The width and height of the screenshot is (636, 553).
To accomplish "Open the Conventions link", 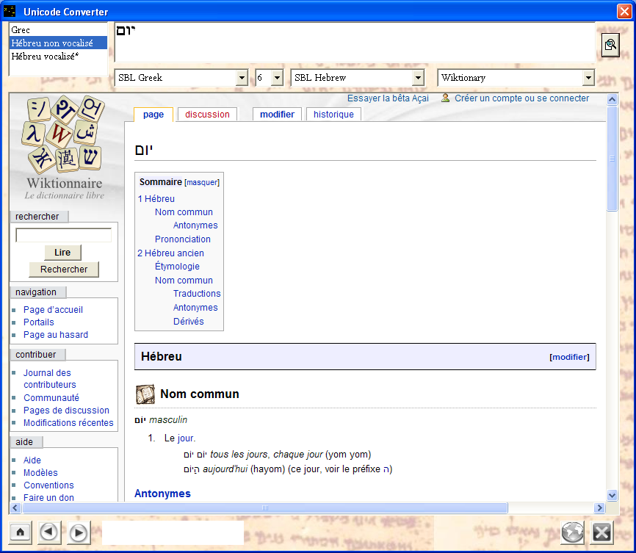I will pos(48,485).
